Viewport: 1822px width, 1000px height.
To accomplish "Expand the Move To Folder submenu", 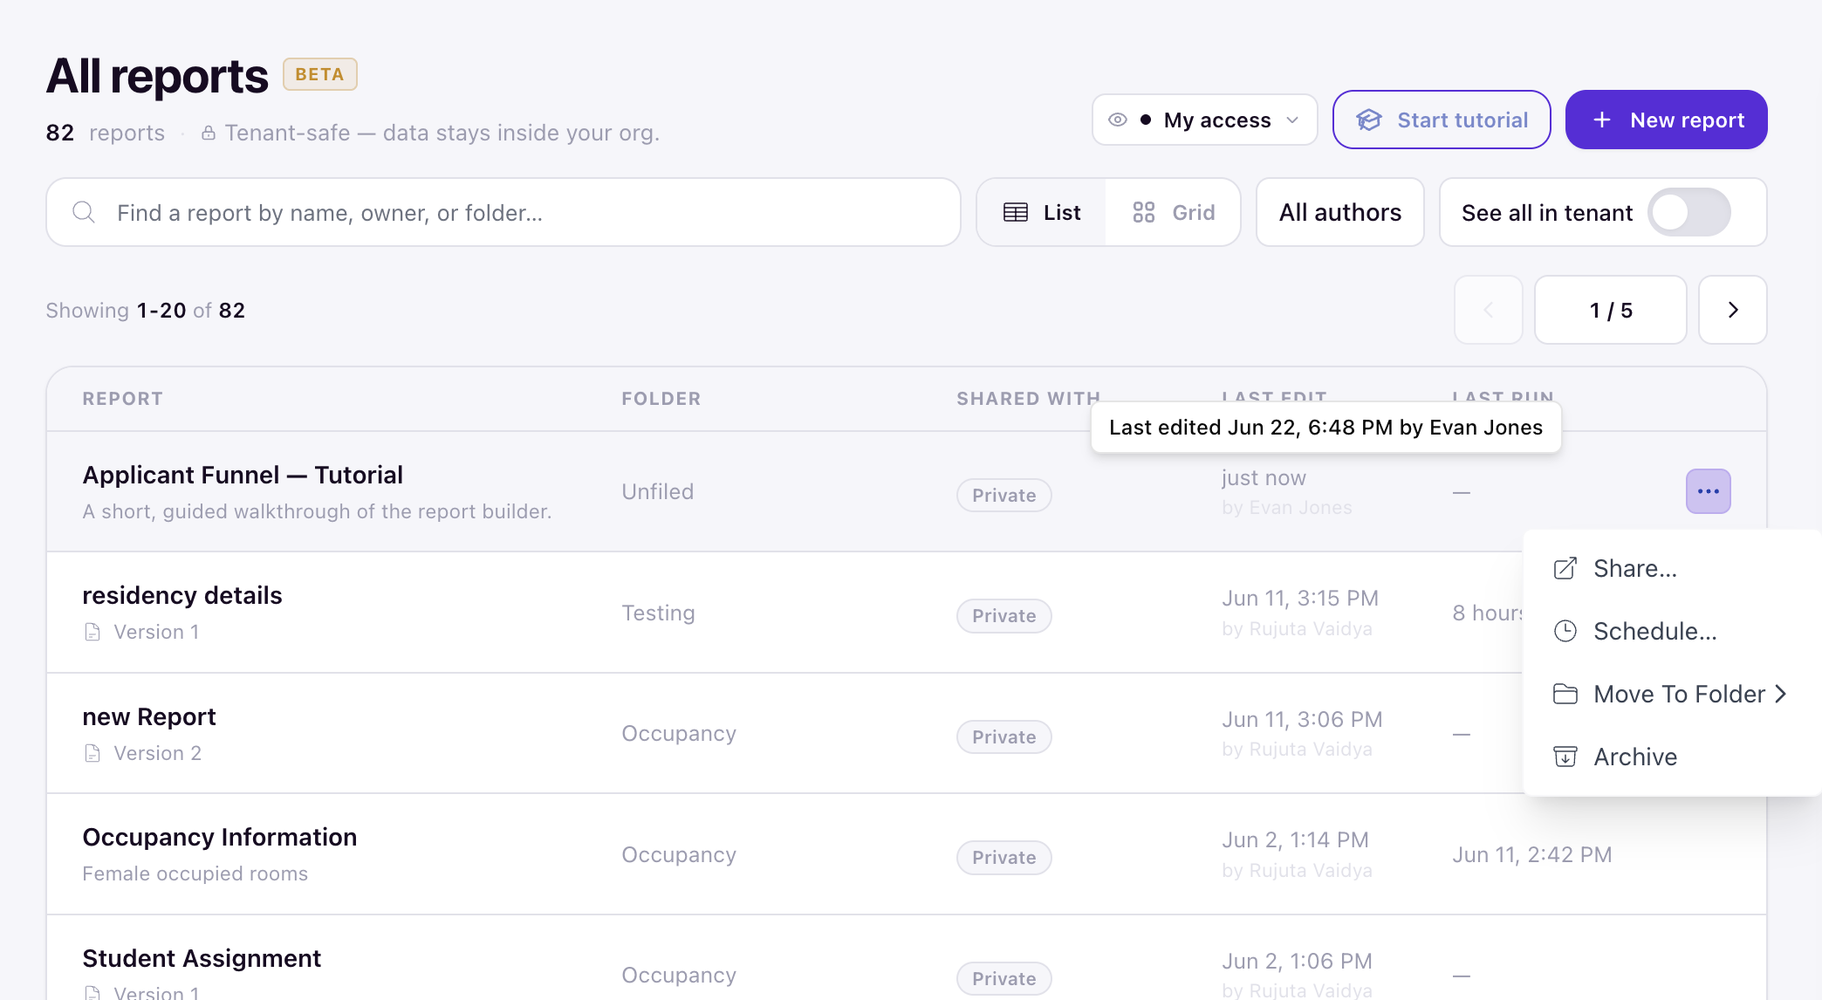I will [1671, 694].
